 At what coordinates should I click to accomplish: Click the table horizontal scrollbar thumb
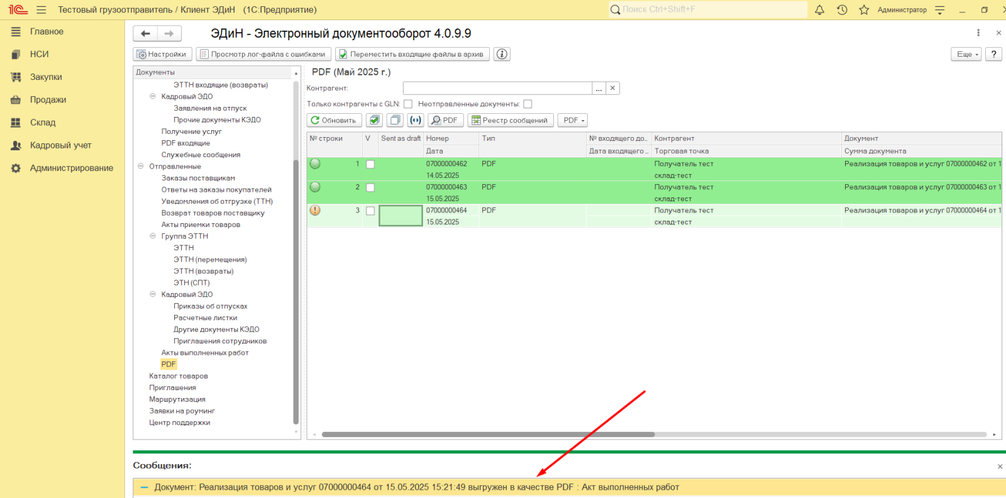tap(488, 434)
